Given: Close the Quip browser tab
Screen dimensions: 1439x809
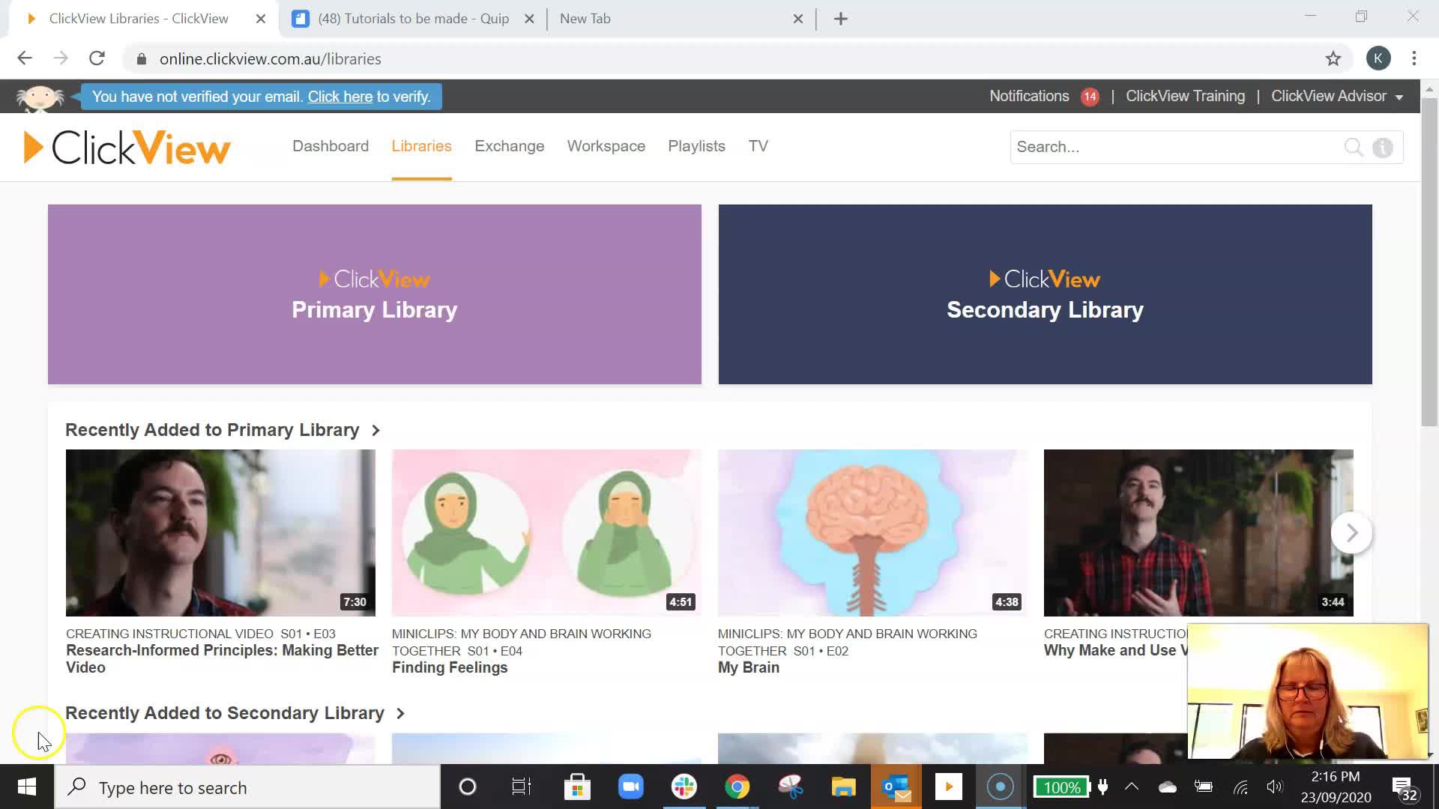Looking at the screenshot, I should [529, 19].
